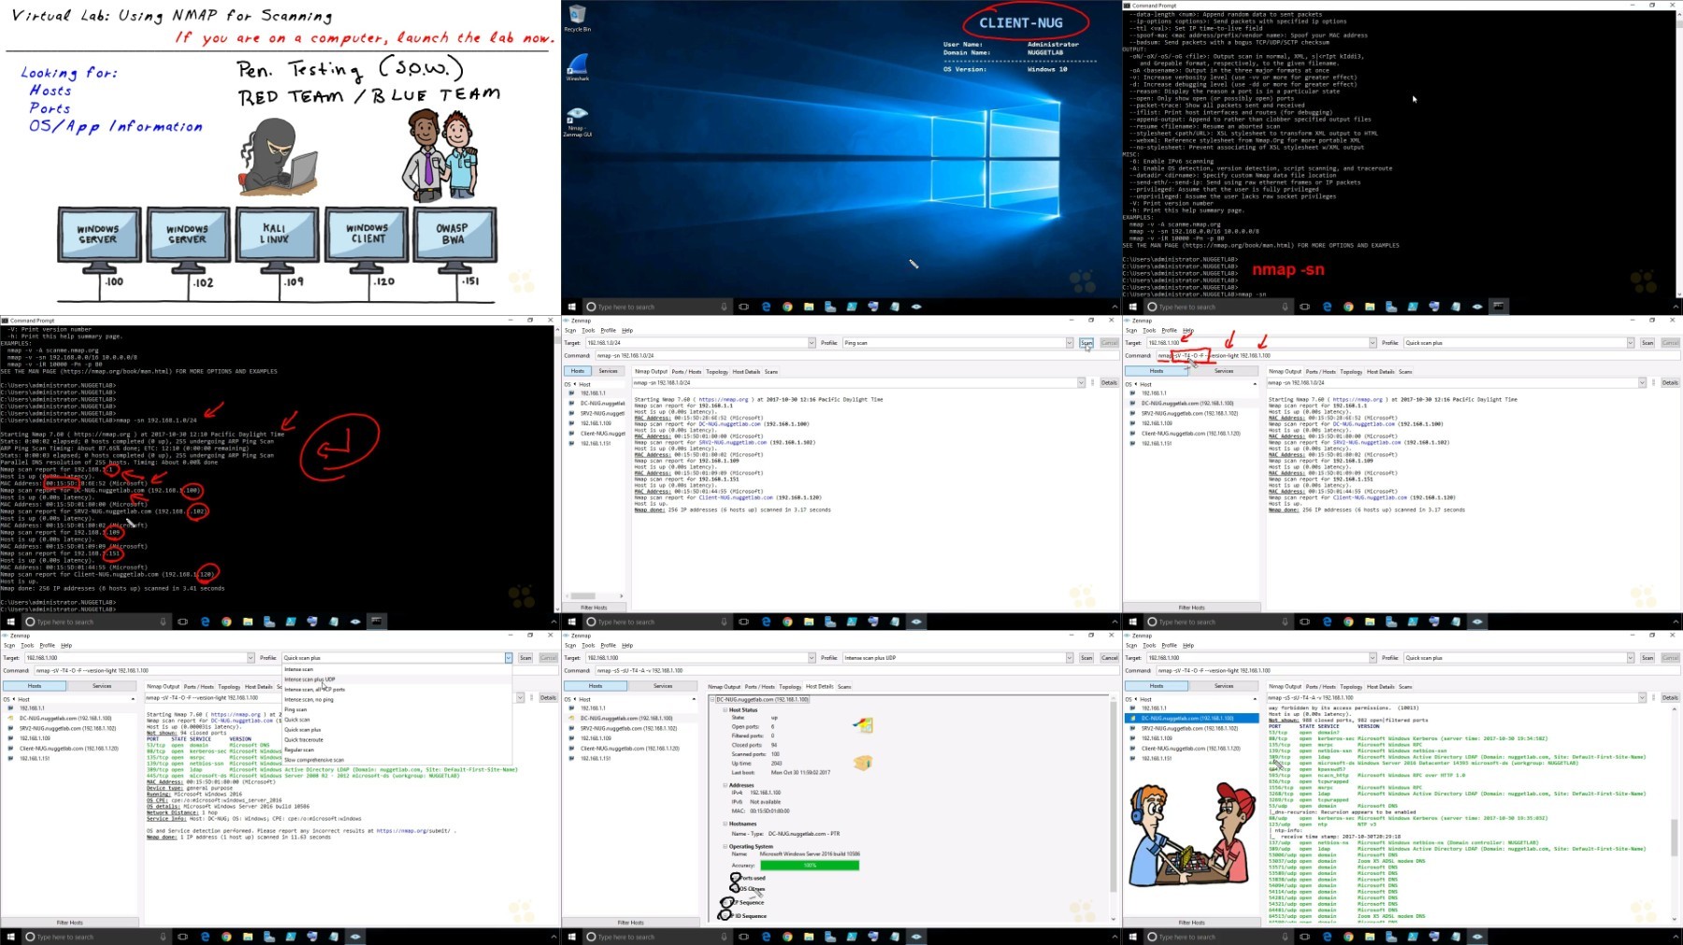Collapse the Operating System section in Host Details

(x=724, y=846)
